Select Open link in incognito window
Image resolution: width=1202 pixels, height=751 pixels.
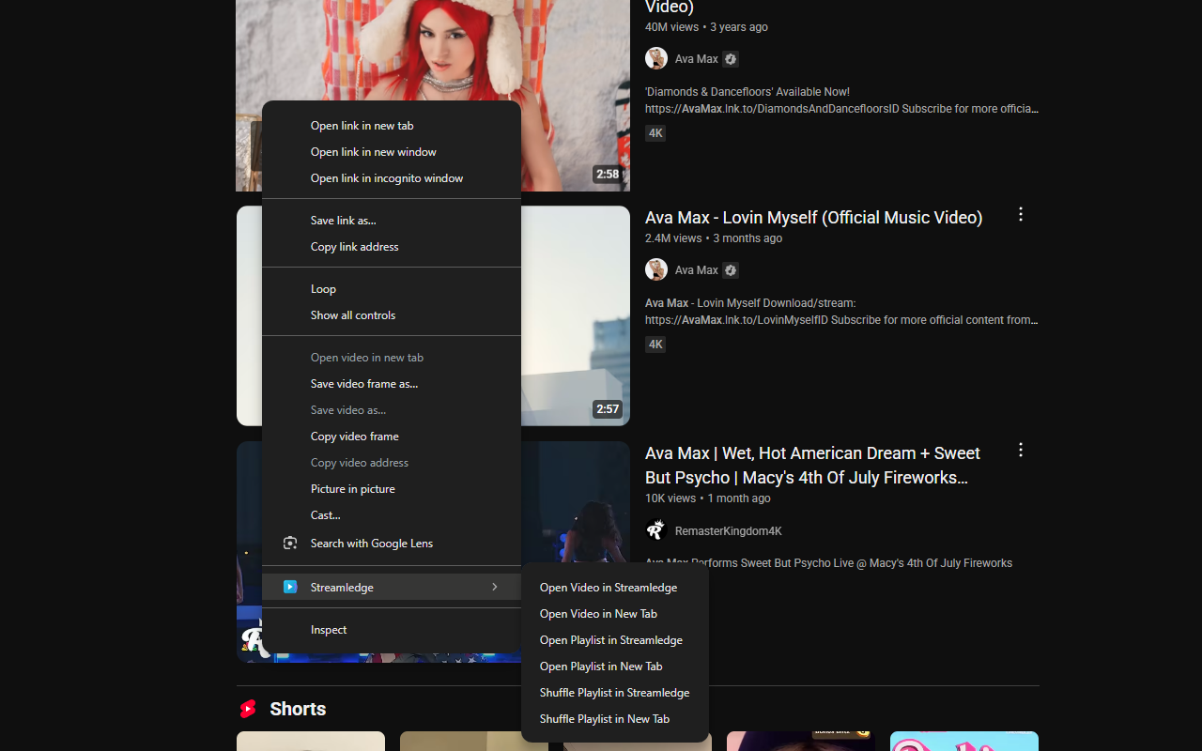pyautogui.click(x=392, y=178)
